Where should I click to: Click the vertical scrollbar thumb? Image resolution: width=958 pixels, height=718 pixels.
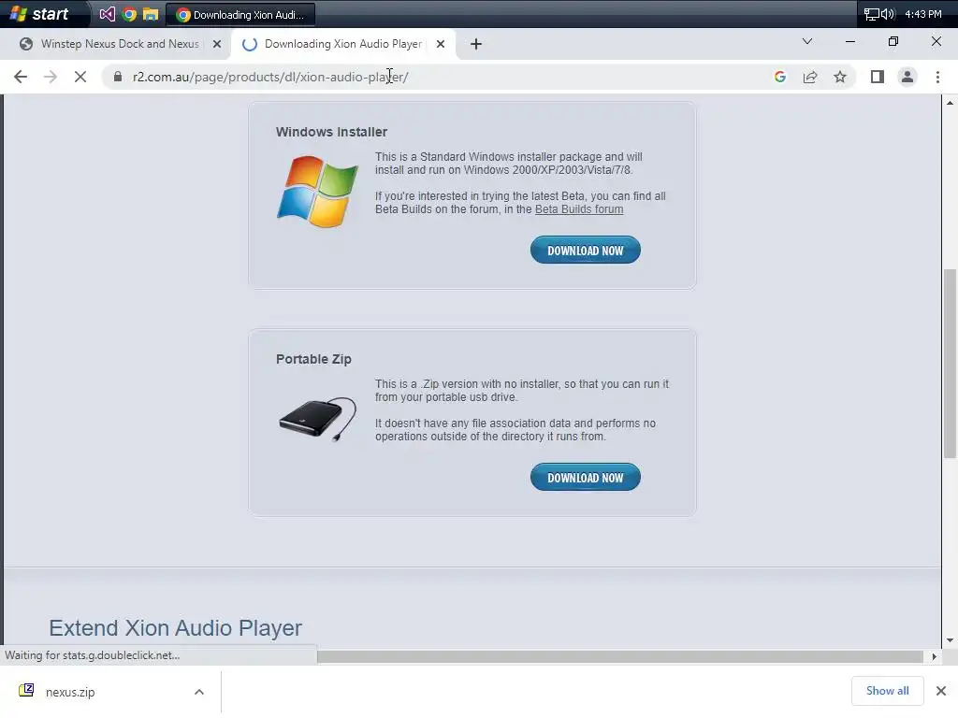(950, 364)
